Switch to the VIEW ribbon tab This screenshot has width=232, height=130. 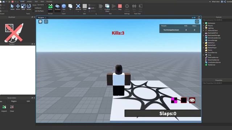coord(42,1)
